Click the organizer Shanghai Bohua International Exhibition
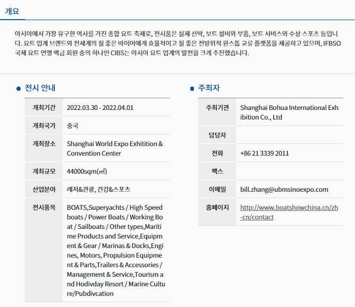The width and height of the screenshot is (355, 307). [289, 113]
